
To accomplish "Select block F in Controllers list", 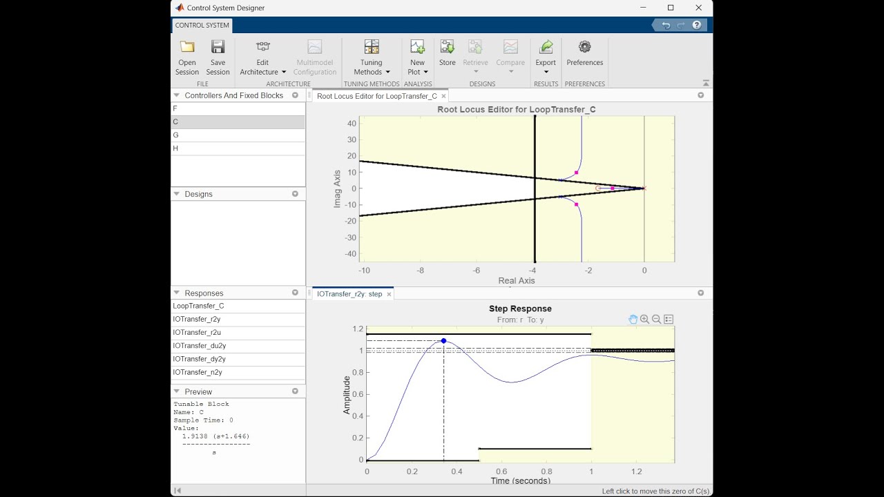I will coord(238,109).
